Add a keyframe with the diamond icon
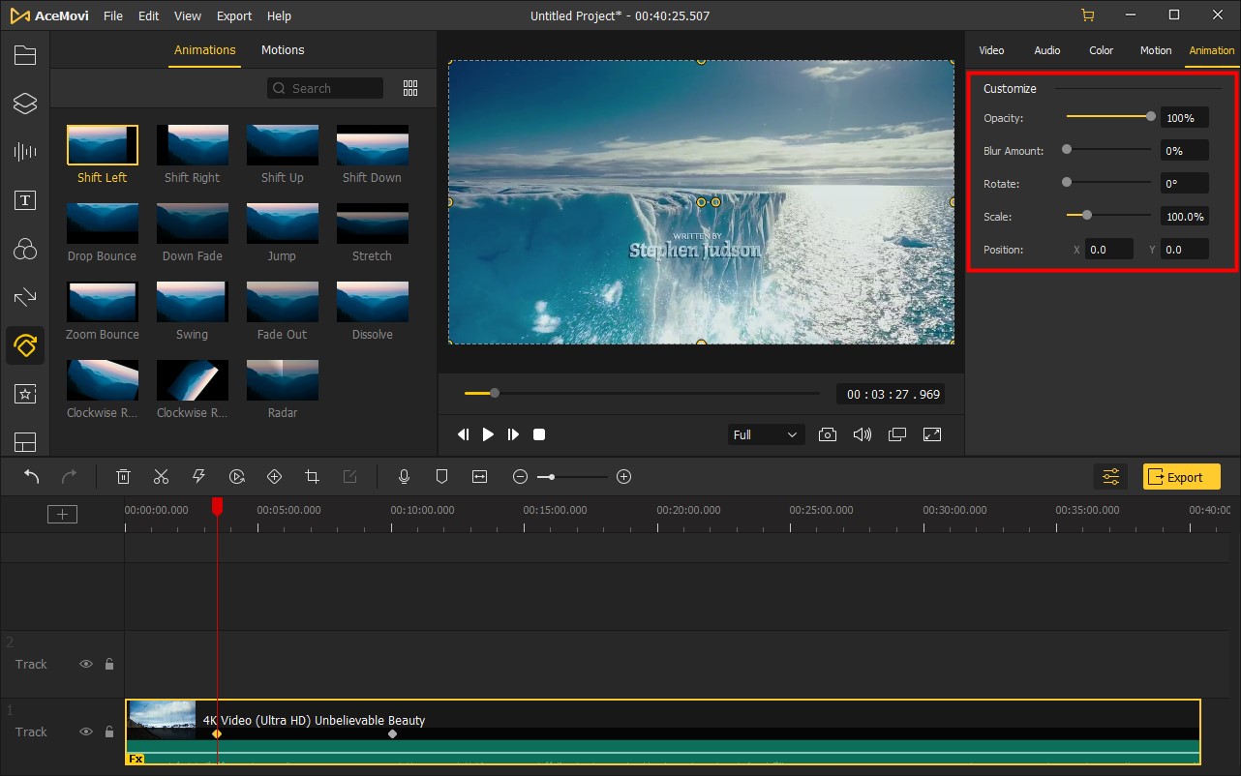Screen dimensions: 1241x776 click(274, 476)
